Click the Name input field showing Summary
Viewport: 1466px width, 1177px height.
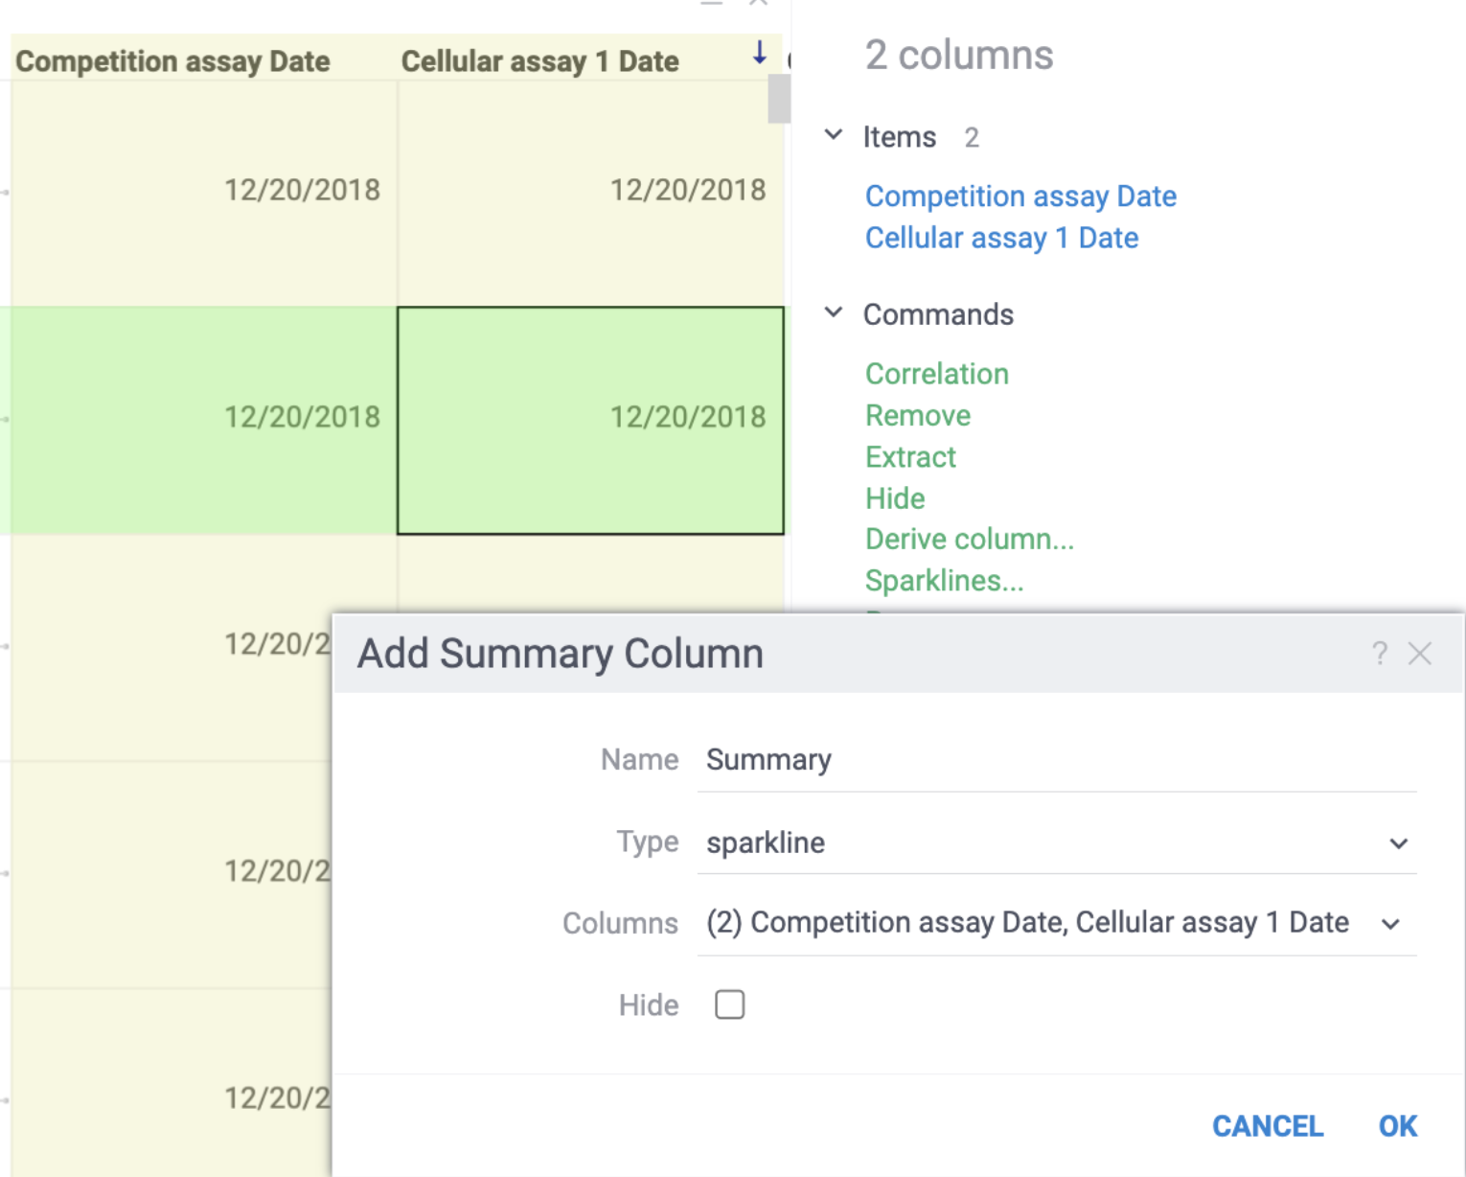tap(958, 759)
